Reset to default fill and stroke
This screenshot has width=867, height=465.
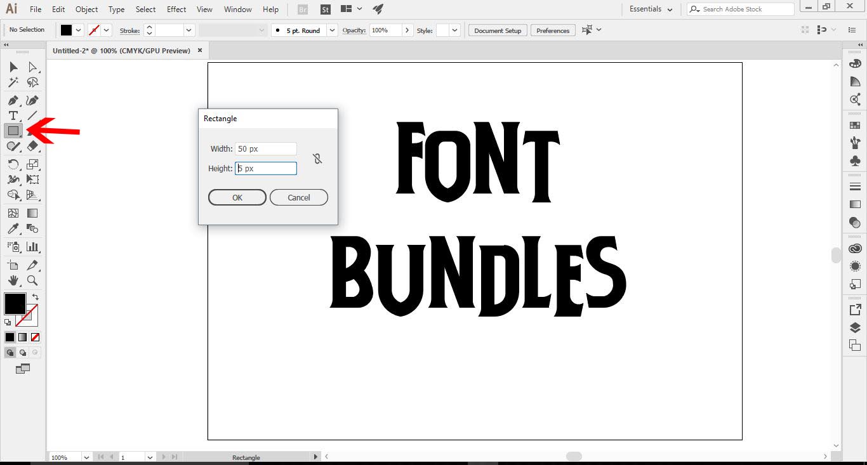tap(8, 322)
